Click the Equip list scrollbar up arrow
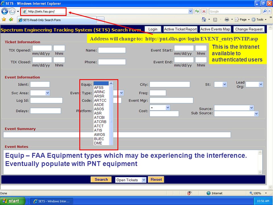Image resolution: width=273 pixels, height=205 pixels. click(111, 83)
